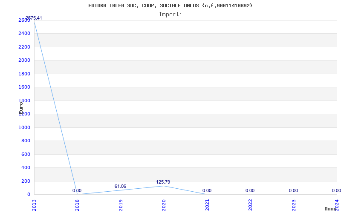Viewport: 341px width, 213px height.
Task: Click the 200 y-axis tick label
Action: (x=26, y=181)
